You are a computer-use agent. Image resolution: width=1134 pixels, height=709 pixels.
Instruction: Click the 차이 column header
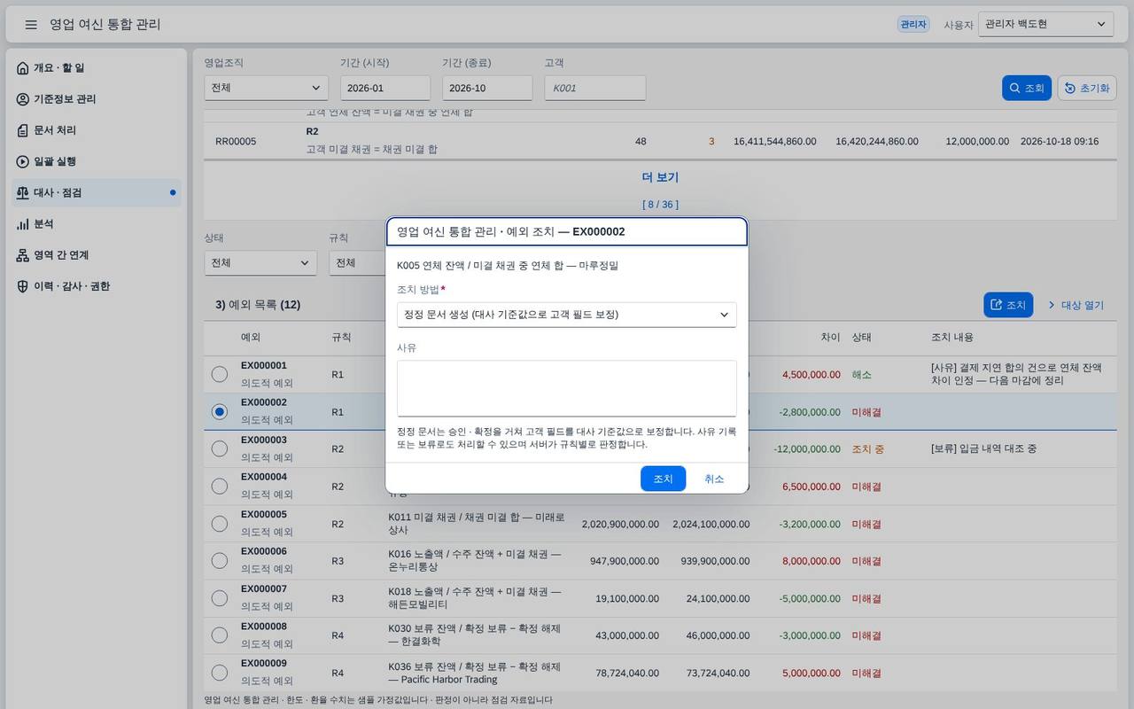click(x=830, y=337)
